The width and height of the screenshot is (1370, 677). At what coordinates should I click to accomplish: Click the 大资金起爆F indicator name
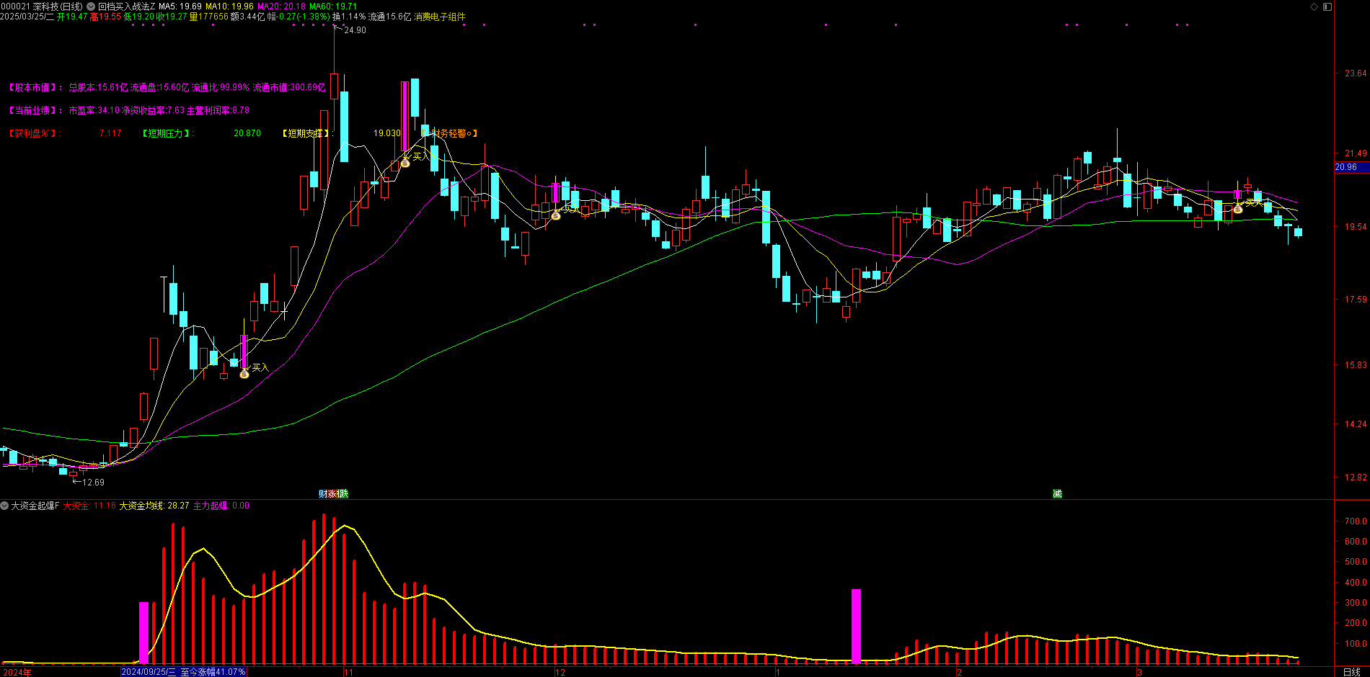[x=35, y=506]
